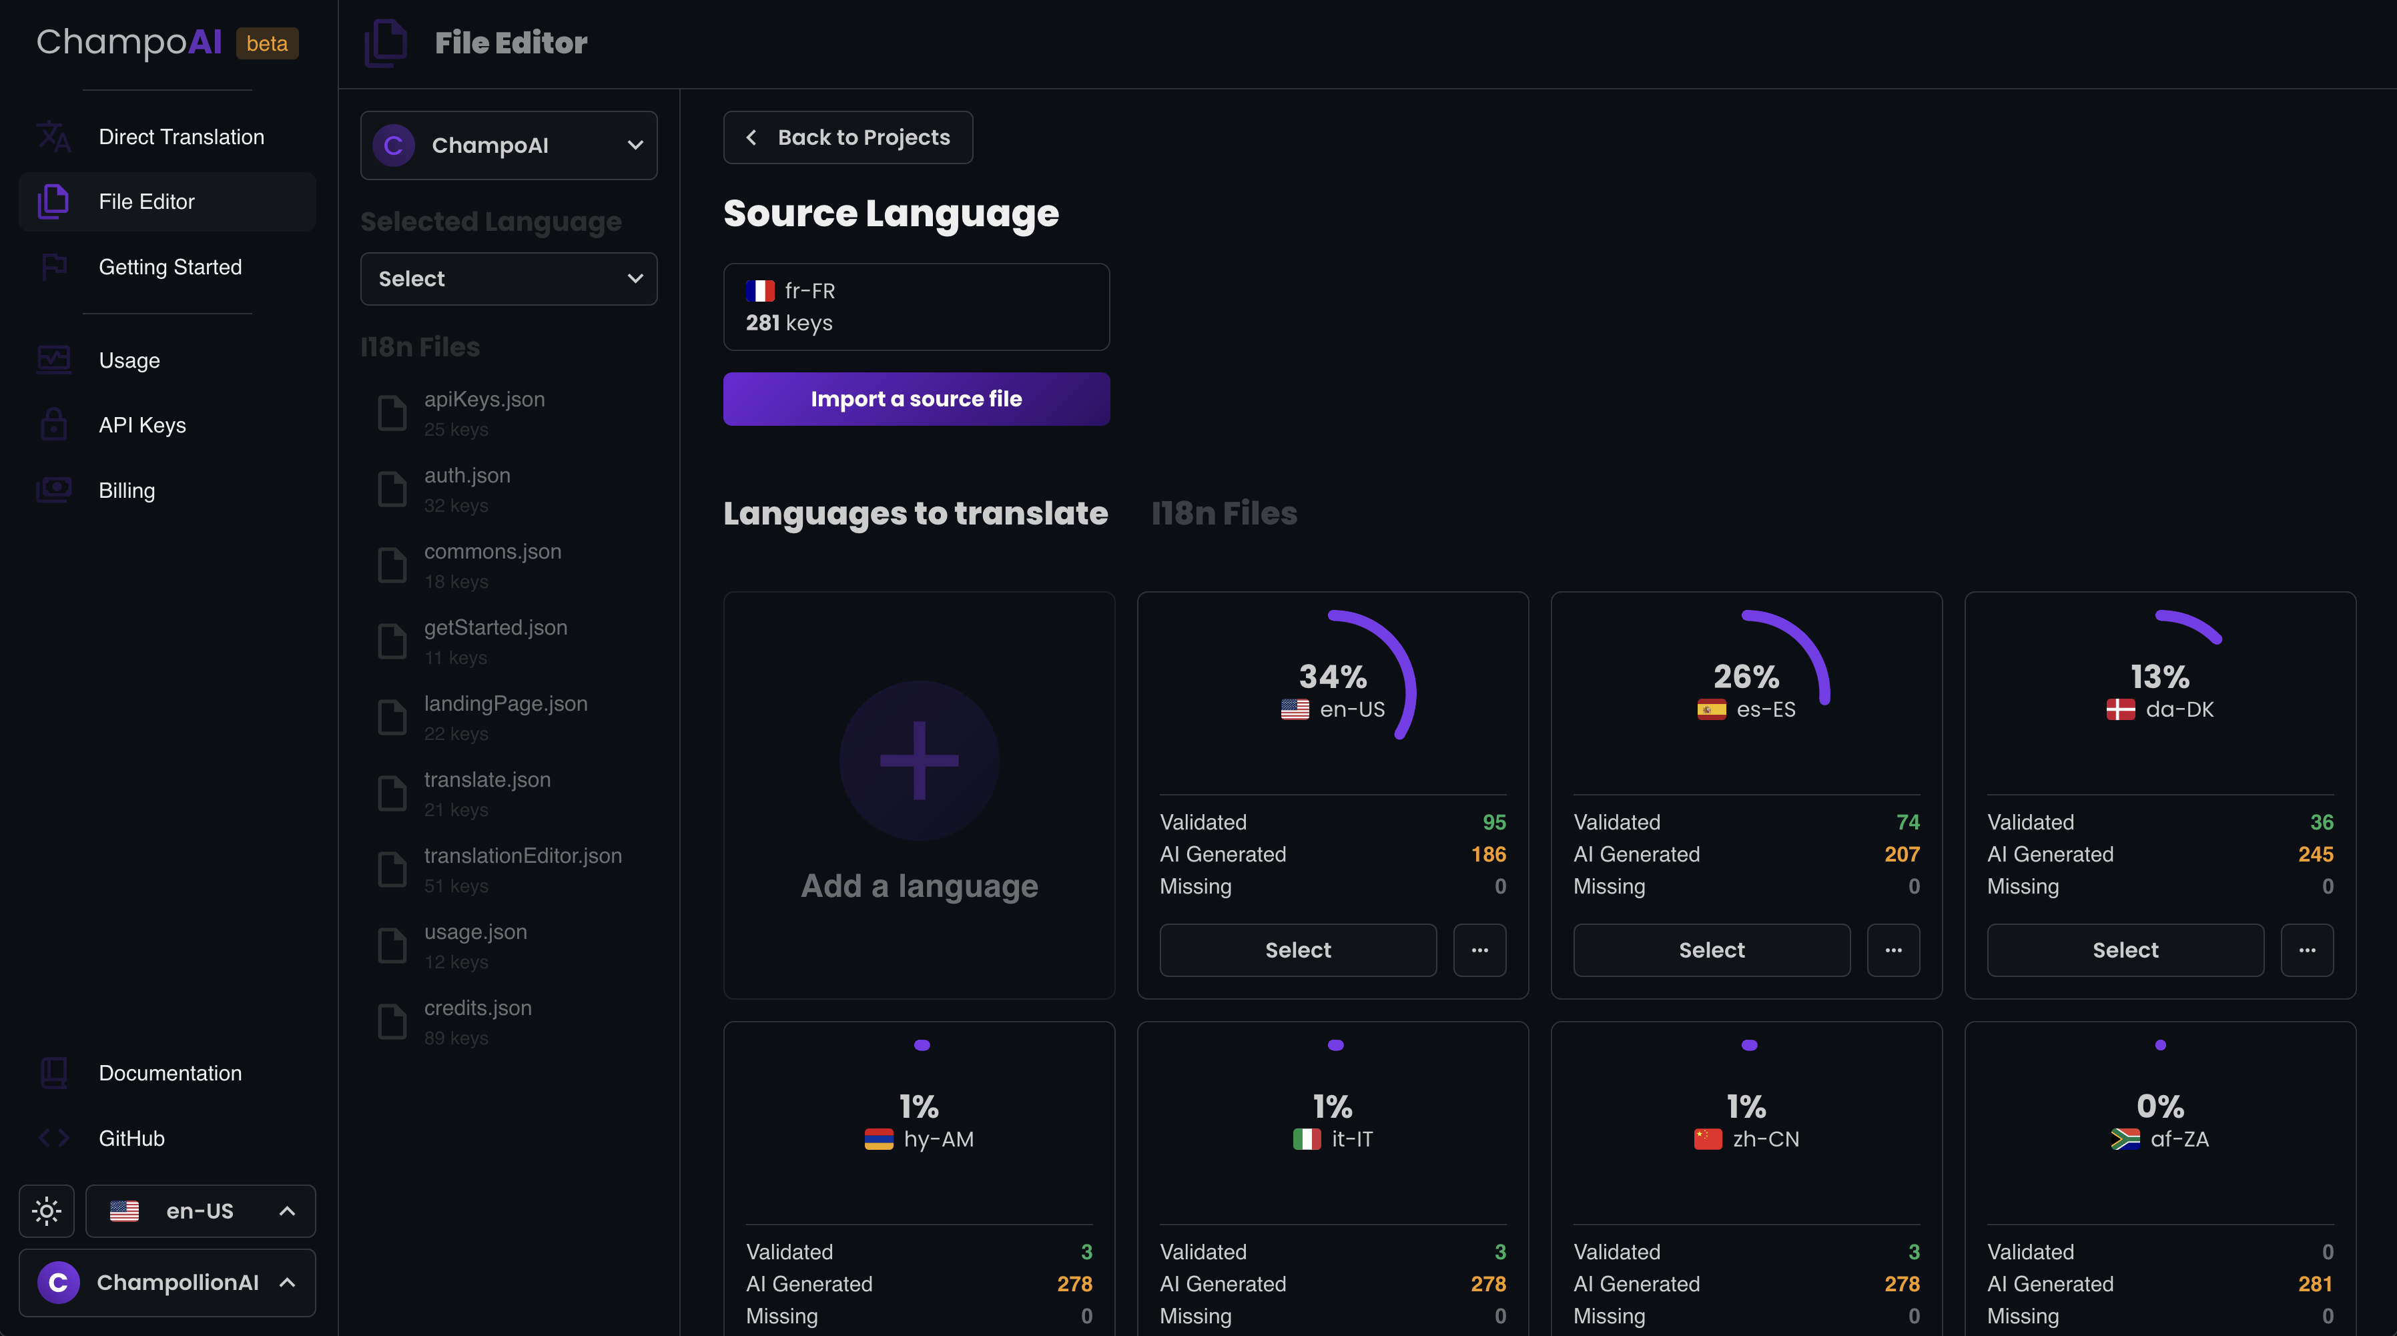Open more options for es-ES card
This screenshot has height=1336, width=2397.
pyautogui.click(x=1893, y=950)
